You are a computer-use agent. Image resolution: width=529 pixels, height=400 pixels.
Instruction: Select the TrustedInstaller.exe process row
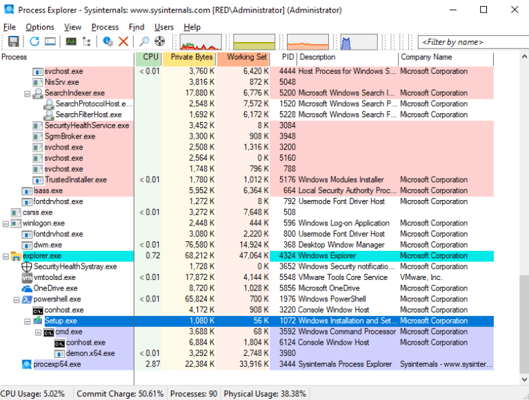(247, 180)
